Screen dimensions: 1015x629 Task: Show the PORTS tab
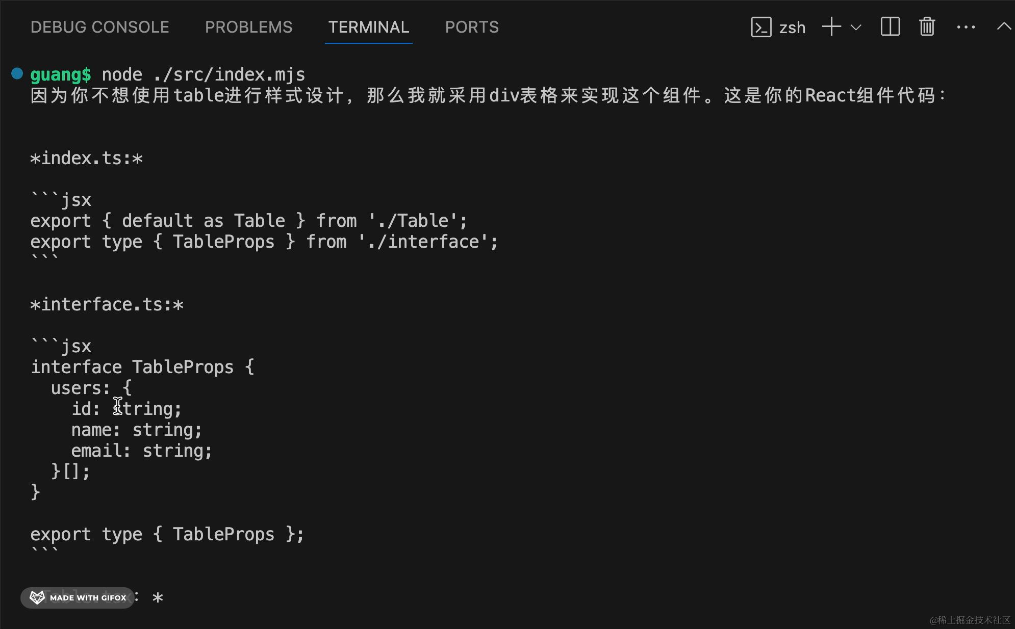point(472,27)
